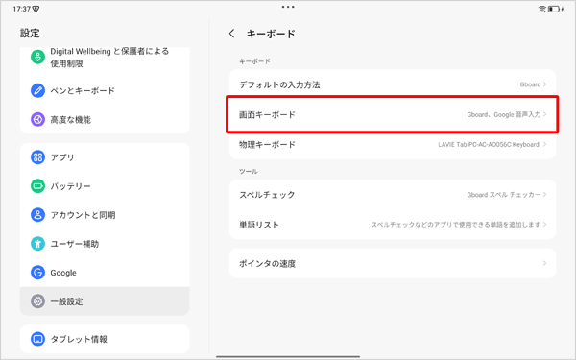Viewport: 576px width, 360px height.
Task: Click the tablet information icon
Action: pos(37,339)
